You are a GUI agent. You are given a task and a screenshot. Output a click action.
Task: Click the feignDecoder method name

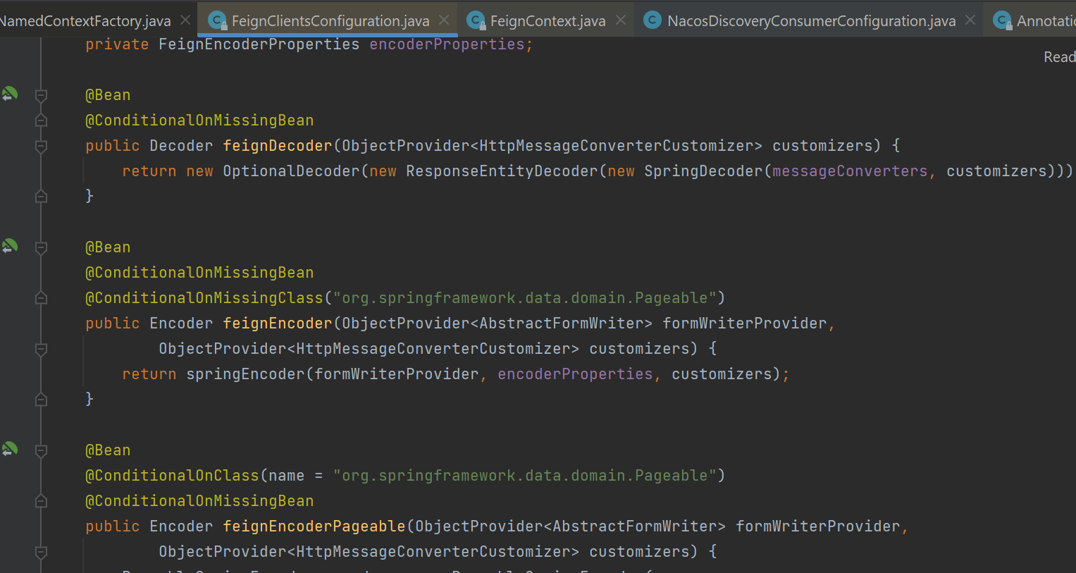(x=278, y=146)
